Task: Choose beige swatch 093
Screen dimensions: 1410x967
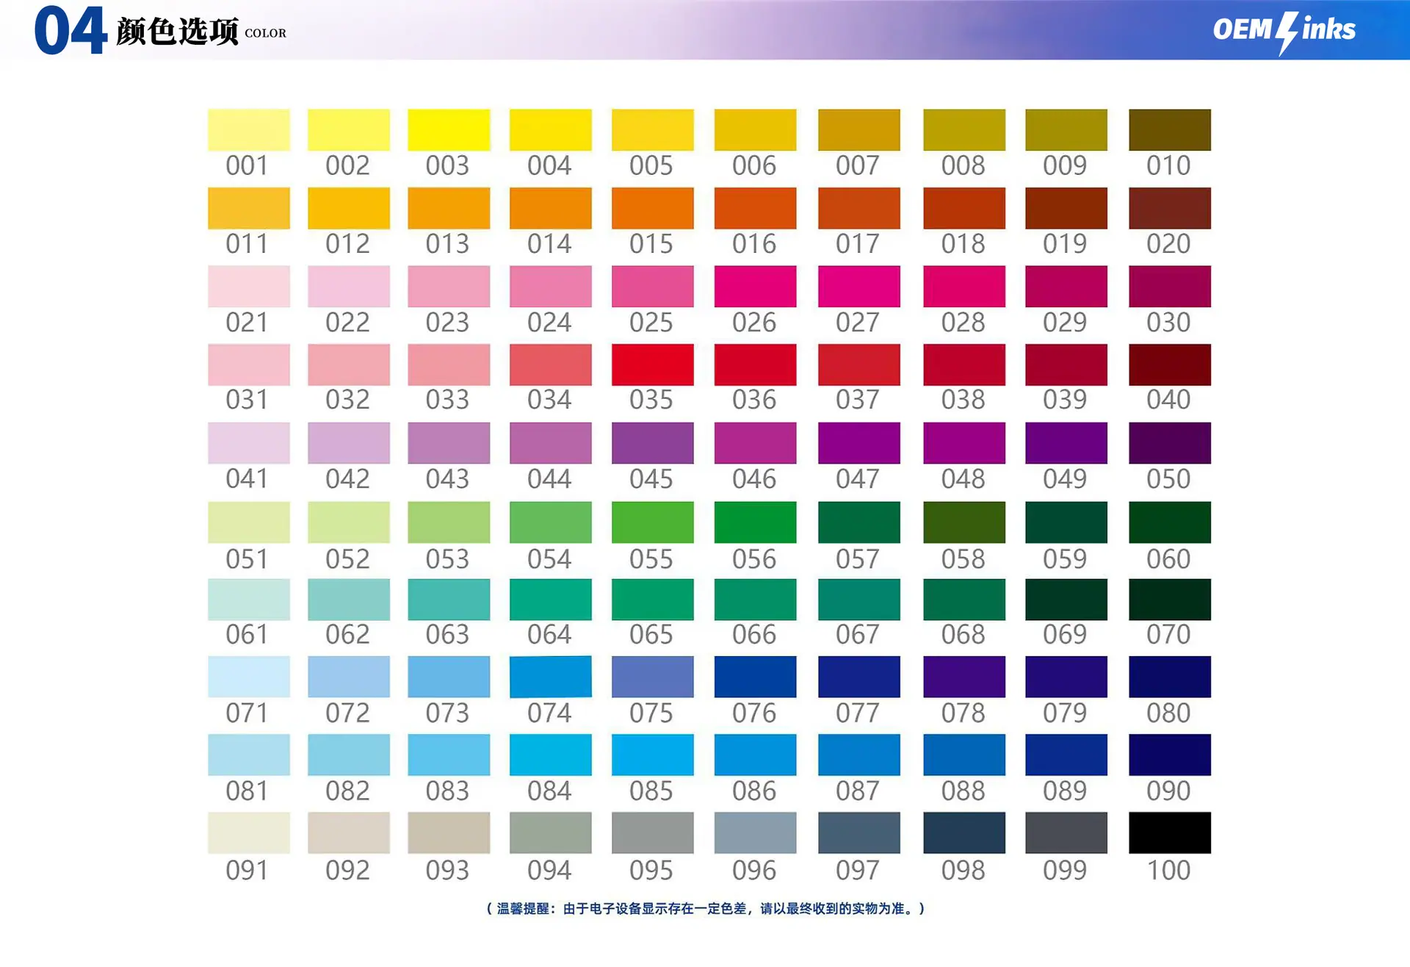Action: [449, 833]
